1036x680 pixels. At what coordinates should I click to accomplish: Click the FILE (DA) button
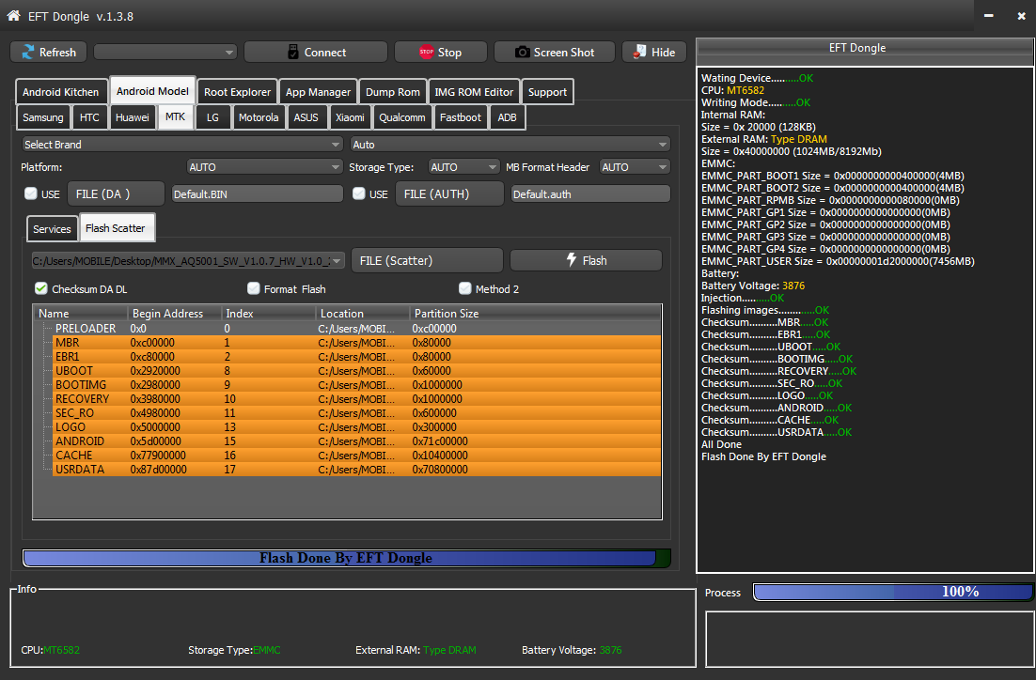[116, 193]
